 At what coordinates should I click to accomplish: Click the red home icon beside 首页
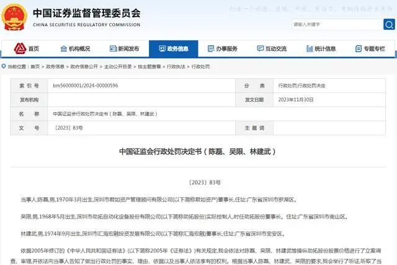click(x=20, y=48)
